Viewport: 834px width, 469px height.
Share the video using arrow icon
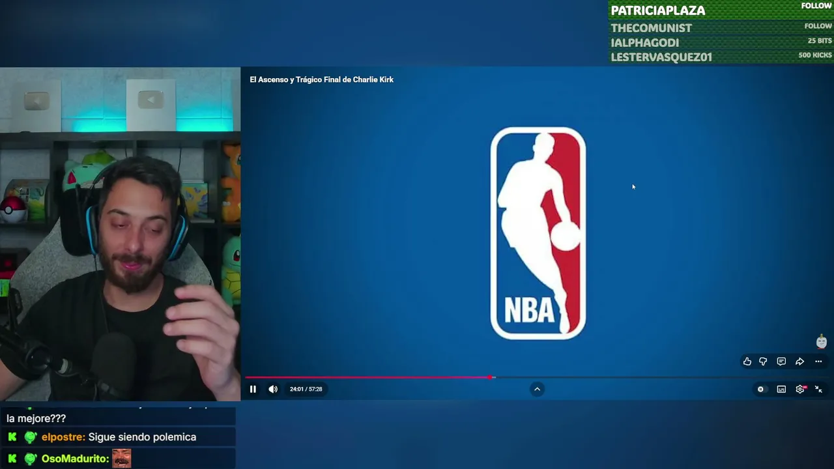[x=799, y=362]
